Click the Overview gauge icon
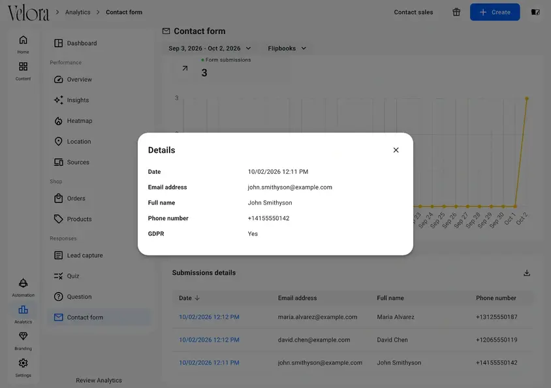The image size is (551, 388). (x=58, y=80)
